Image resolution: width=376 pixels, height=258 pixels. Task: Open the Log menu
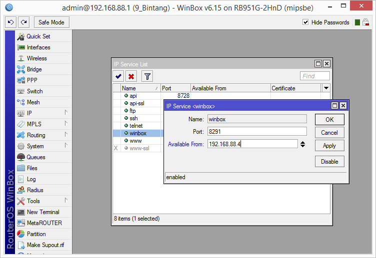pos(44,179)
